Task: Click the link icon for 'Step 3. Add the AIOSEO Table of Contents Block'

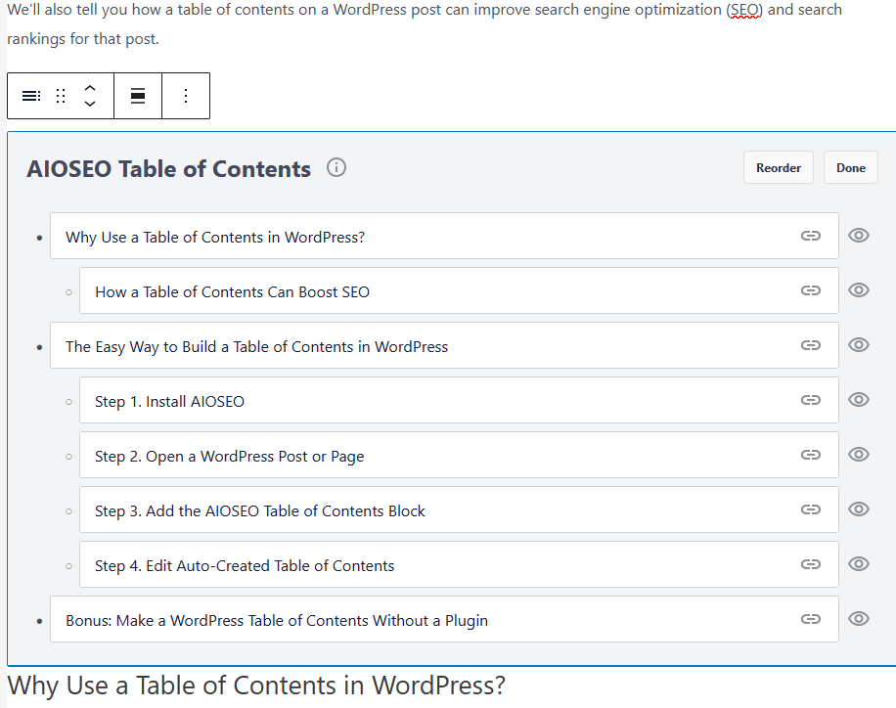Action: point(810,509)
